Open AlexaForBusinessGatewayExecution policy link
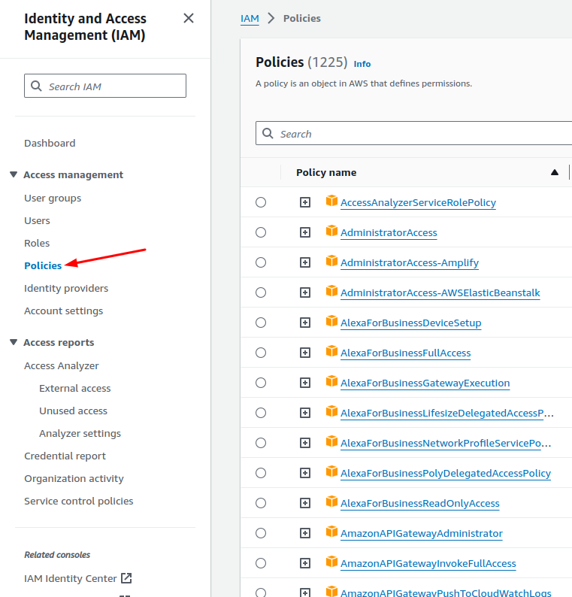The width and height of the screenshot is (572, 597). click(425, 383)
